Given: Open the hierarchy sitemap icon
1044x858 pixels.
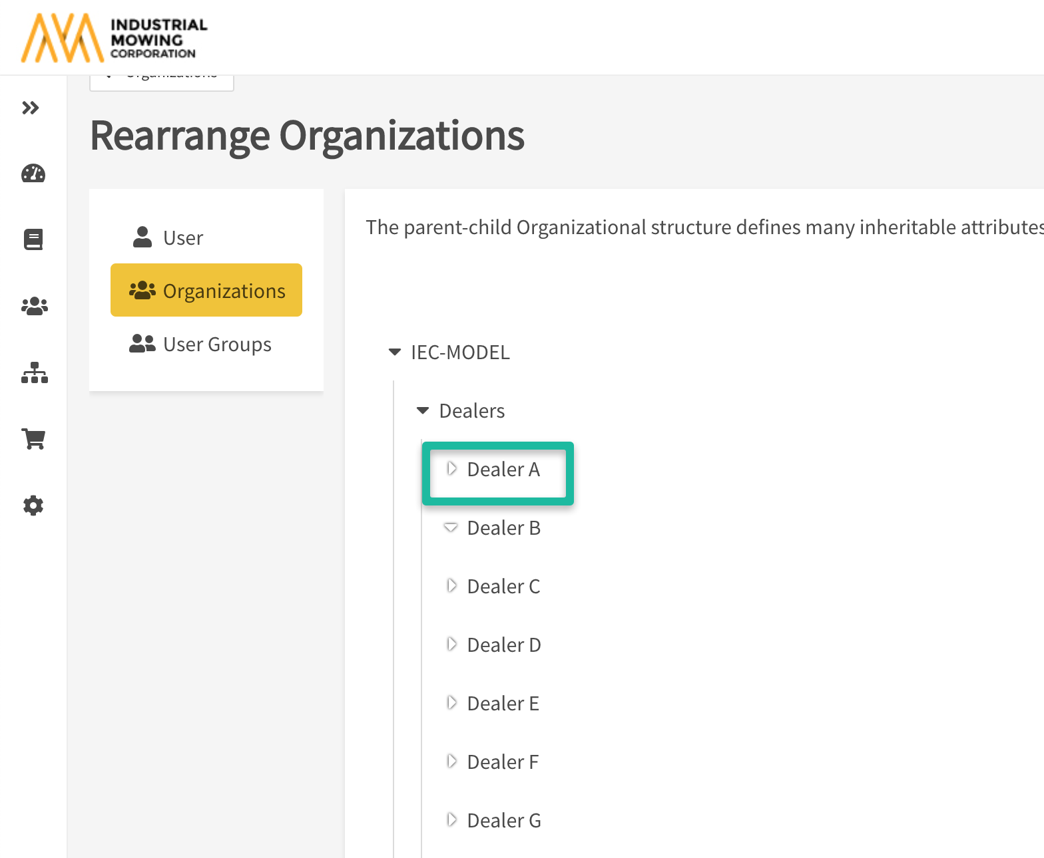Looking at the screenshot, I should [x=34, y=372].
